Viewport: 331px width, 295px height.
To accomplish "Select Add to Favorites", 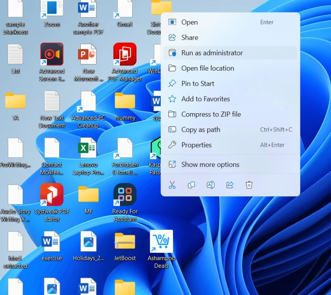I will 205,99.
